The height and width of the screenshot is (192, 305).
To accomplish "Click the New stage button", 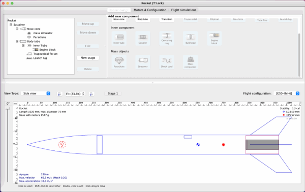I will (x=88, y=58).
